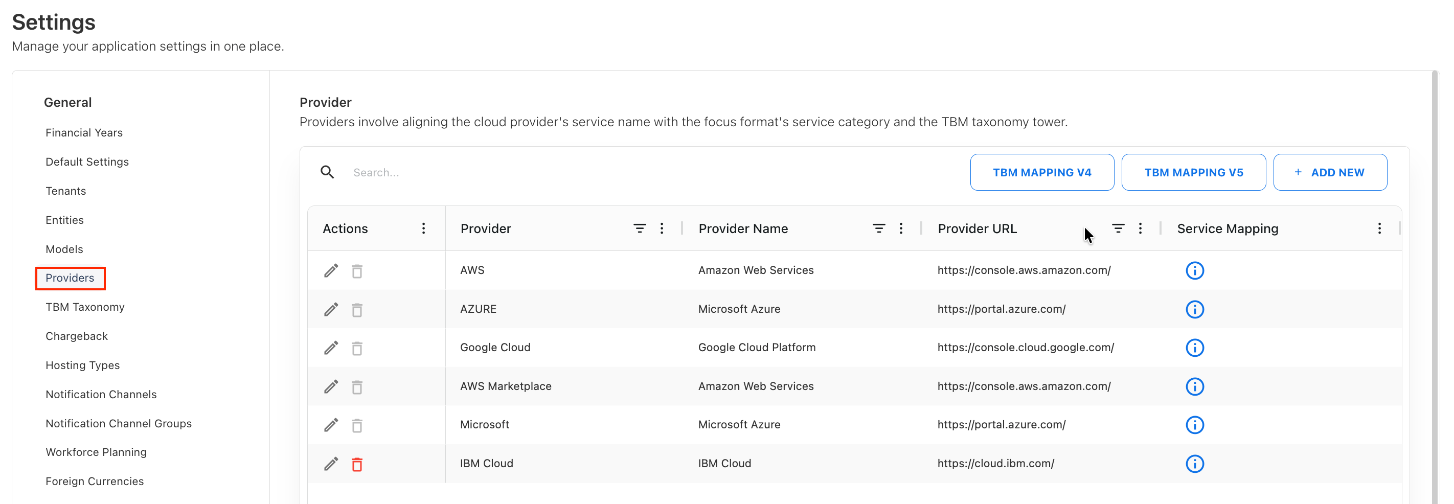This screenshot has width=1454, height=504.
Task: Select the https://console.cloud.google.com/ URL cell
Action: pos(1026,348)
